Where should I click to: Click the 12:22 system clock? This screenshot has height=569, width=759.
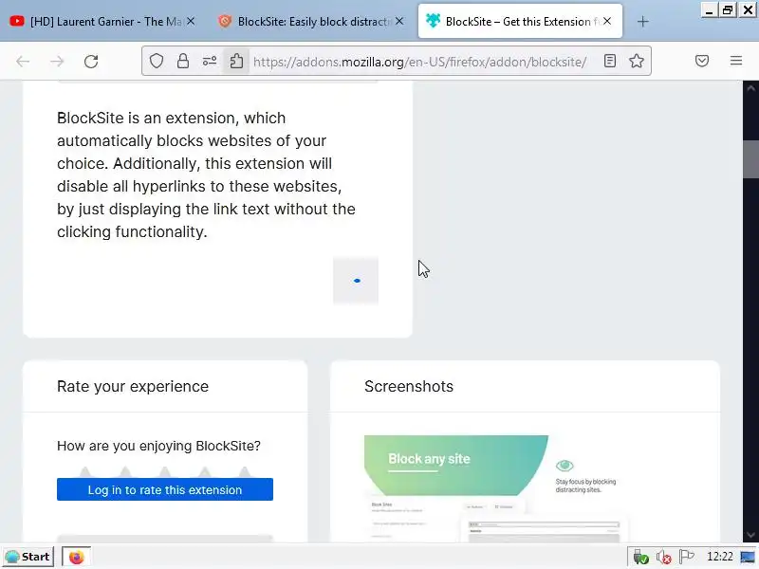(720, 557)
